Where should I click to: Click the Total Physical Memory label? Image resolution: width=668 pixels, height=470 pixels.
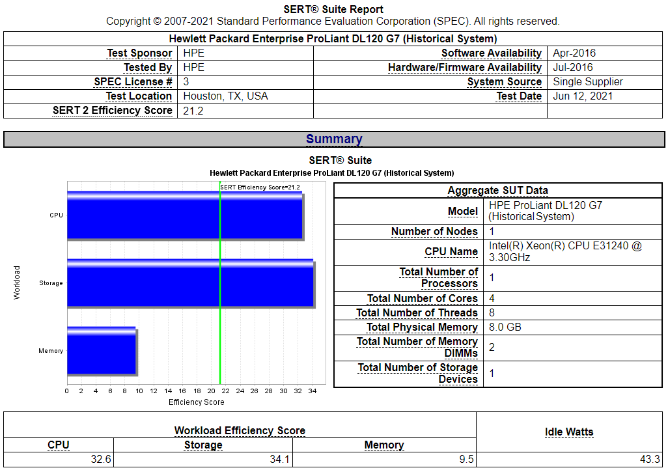(422, 327)
